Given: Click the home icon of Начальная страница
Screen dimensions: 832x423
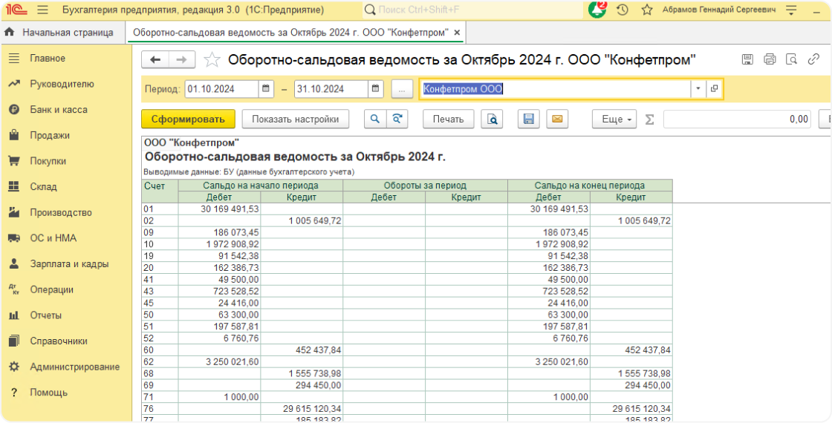Looking at the screenshot, I should (9, 33).
